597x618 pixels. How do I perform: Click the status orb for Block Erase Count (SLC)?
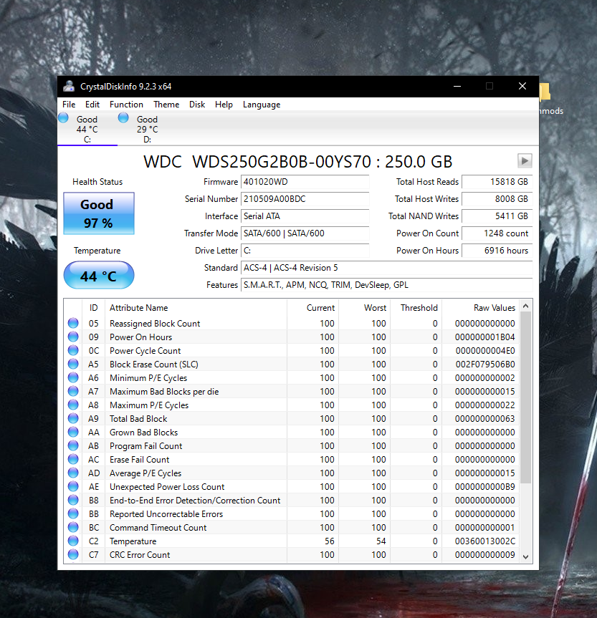(73, 364)
